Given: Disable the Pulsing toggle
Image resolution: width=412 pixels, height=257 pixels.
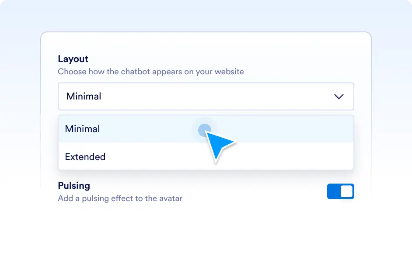Looking at the screenshot, I should pyautogui.click(x=341, y=191).
